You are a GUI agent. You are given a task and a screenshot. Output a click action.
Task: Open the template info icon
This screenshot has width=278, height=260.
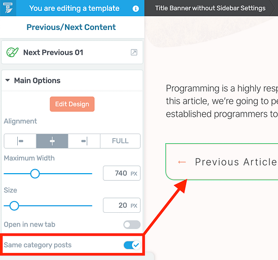click(x=135, y=8)
